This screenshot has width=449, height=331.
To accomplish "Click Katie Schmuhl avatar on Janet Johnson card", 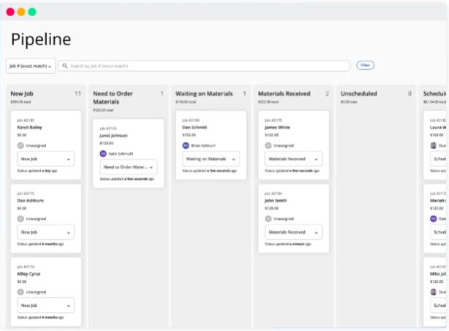I will 103,153.
